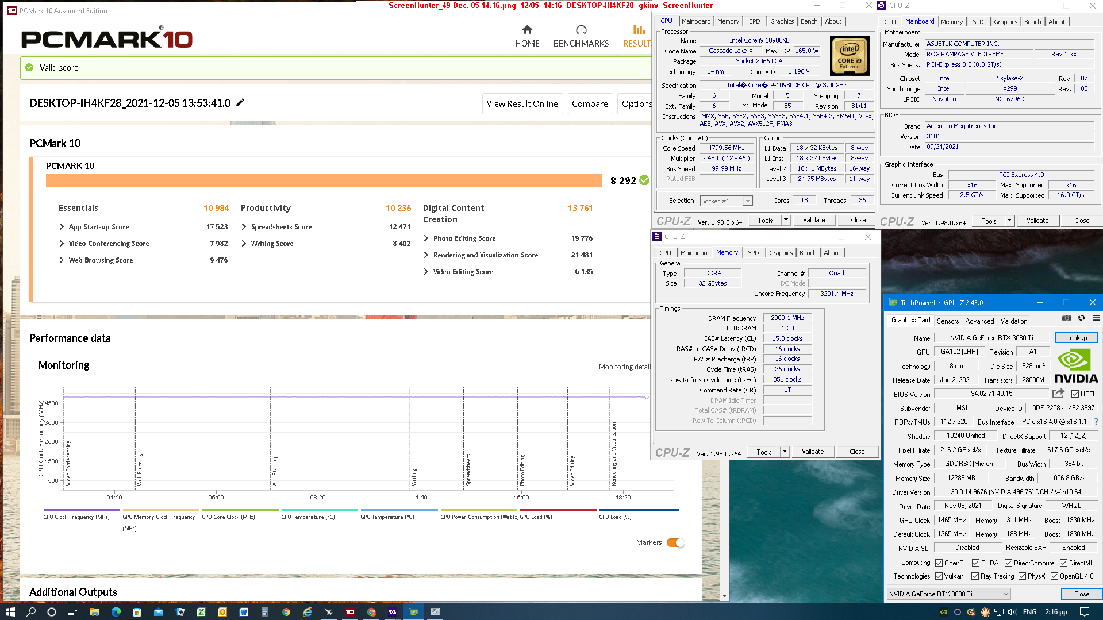Launch Microsoft Edge from the taskbar
Image resolution: width=1103 pixels, height=620 pixels.
116,612
